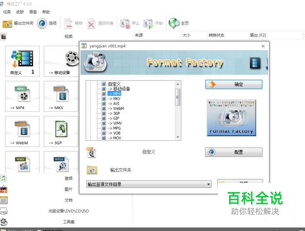The height and width of the screenshot is (231, 305).
Task: Click the 确定 (OK) button
Action: coord(234,85)
